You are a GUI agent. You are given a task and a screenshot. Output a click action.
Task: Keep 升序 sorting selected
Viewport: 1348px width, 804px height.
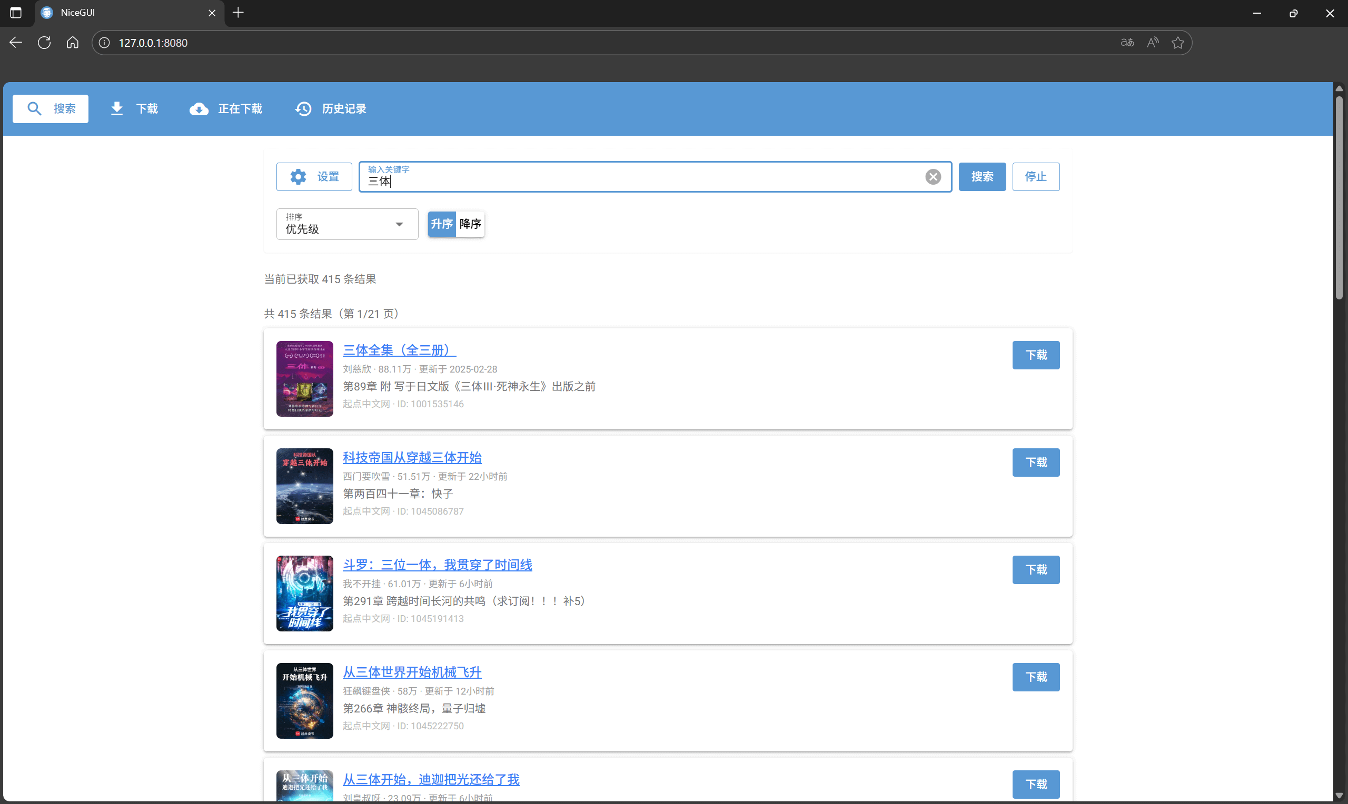point(441,224)
